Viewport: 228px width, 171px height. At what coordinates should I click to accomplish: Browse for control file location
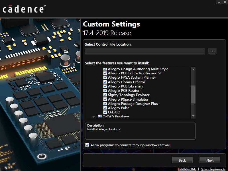click(212, 51)
